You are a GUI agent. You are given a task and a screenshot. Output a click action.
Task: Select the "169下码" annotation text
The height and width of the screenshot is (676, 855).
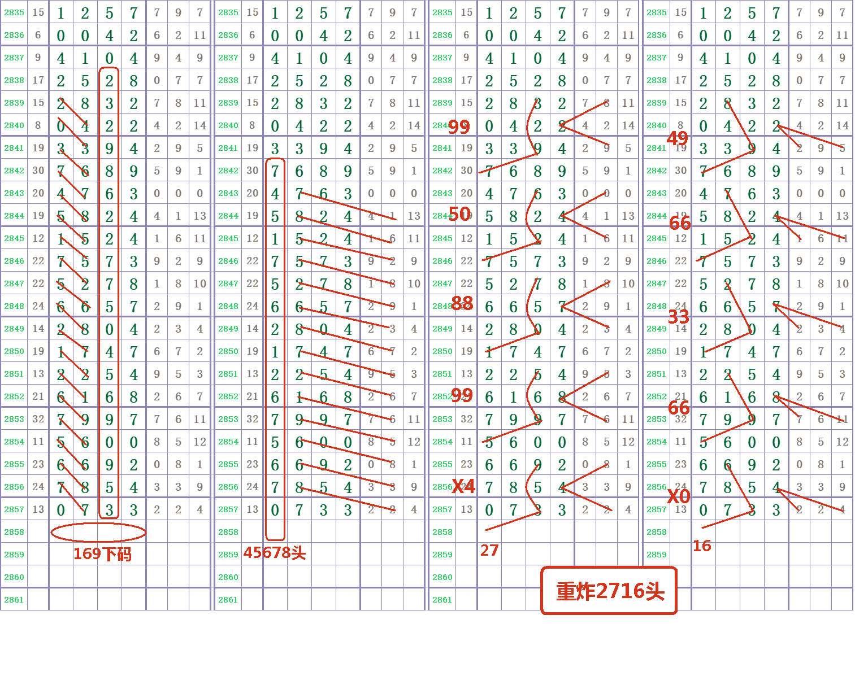103,555
